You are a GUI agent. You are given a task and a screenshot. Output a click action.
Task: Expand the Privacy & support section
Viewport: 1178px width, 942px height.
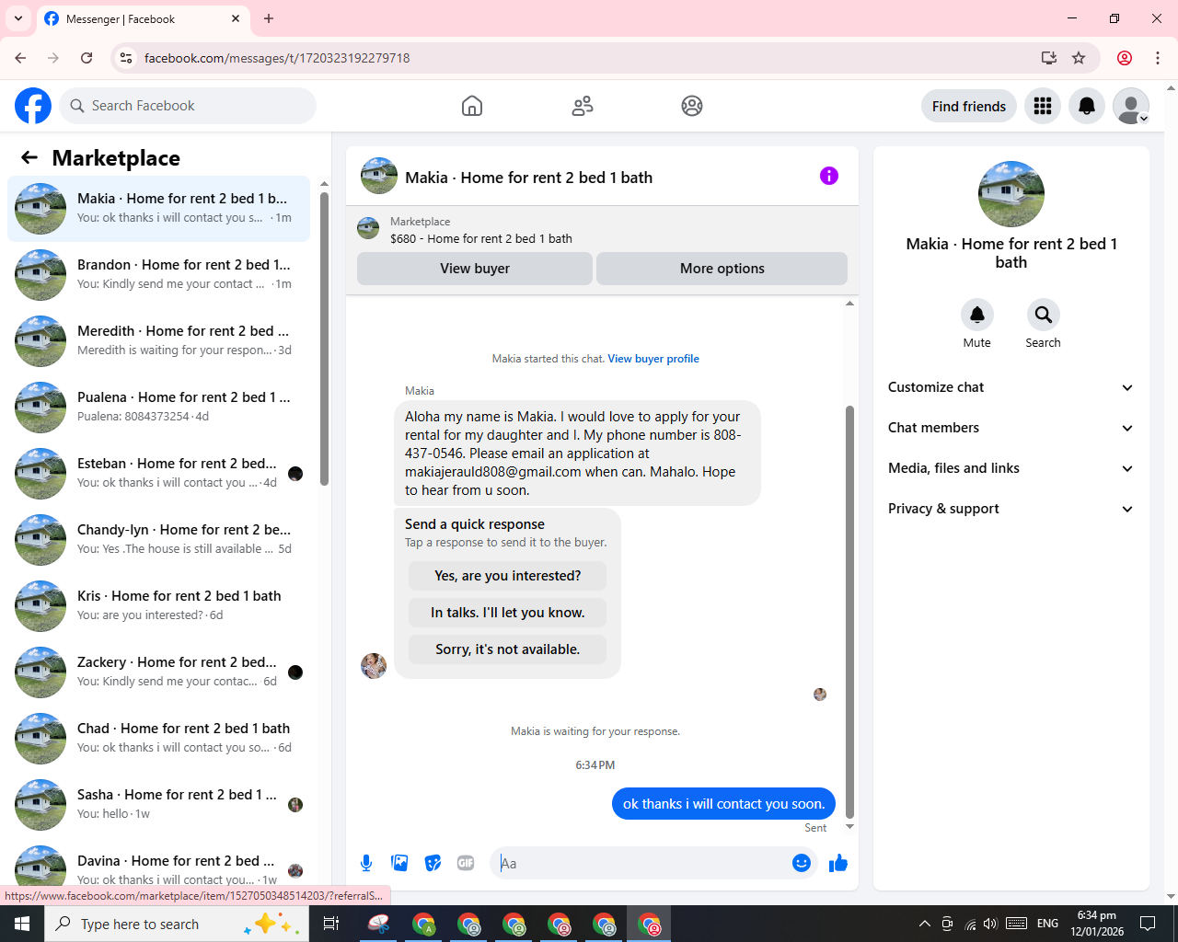click(x=1011, y=509)
